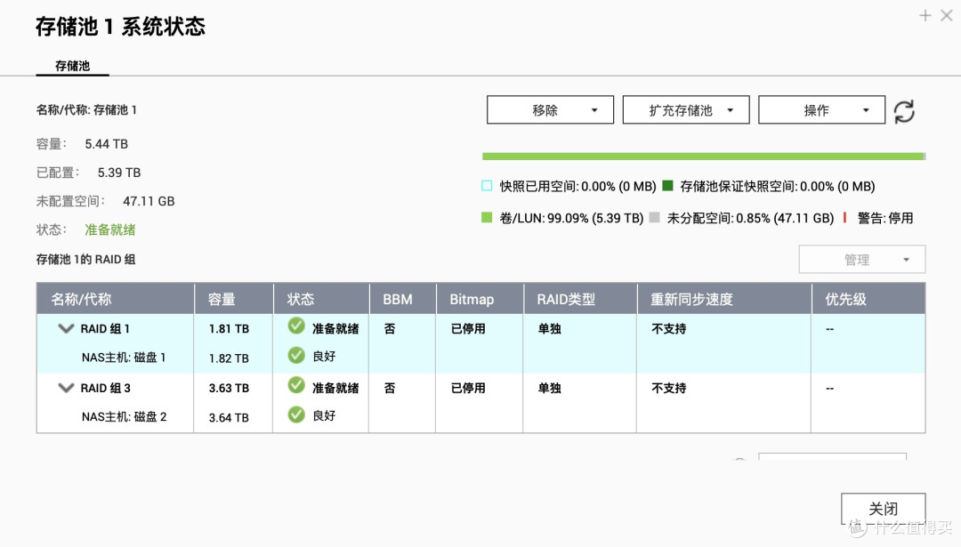Screen dimensions: 961x547
Task: Click the refresh icon to reload pool status
Action: pyautogui.click(x=904, y=110)
